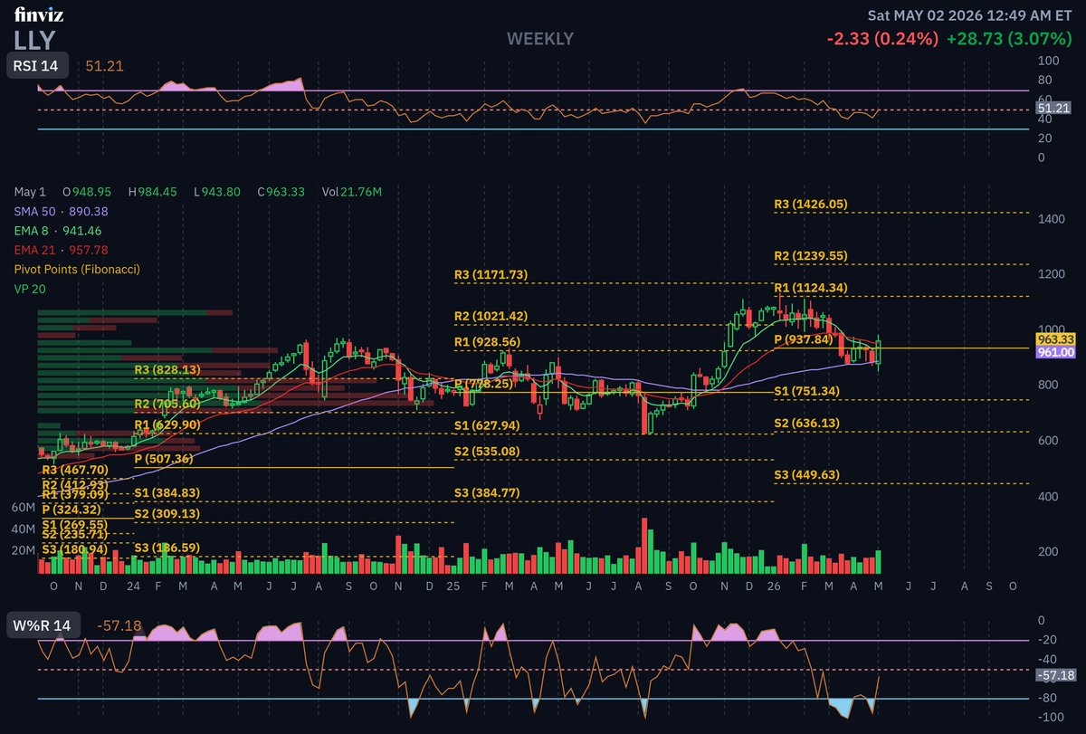The height and width of the screenshot is (734, 1086).
Task: Click the R1 (928.56) pivot label
Action: click(488, 342)
